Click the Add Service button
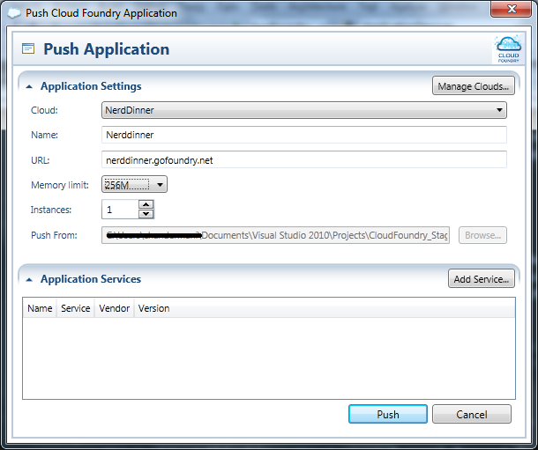The image size is (538, 450). pos(481,279)
